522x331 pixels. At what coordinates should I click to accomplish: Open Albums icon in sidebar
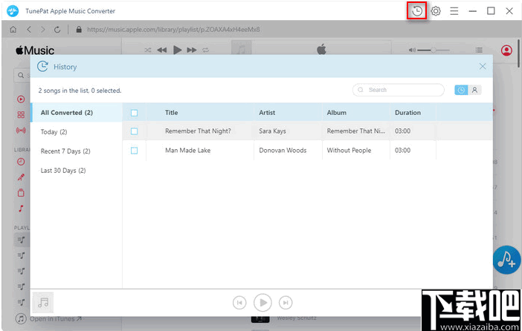point(21,193)
